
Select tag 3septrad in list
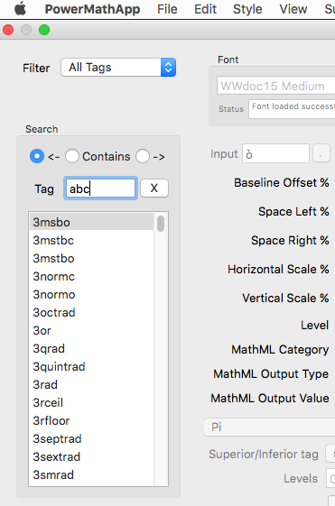click(92, 439)
